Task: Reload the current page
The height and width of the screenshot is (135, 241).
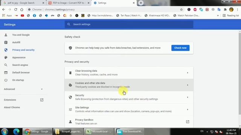Action: (16, 9)
